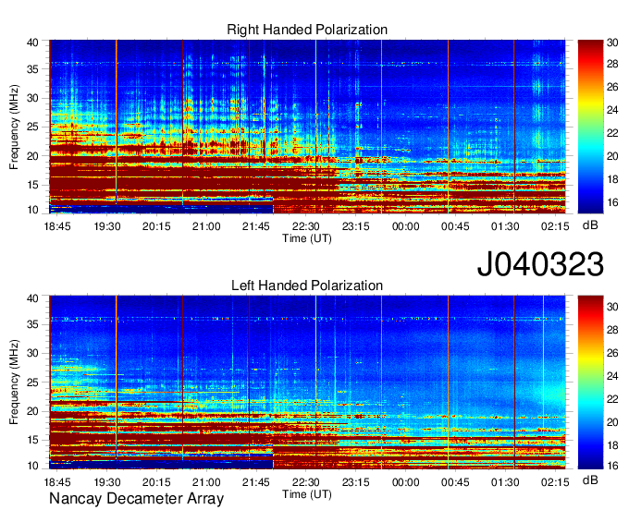Click the right-handed plot's color scale bar
Viewport: 629px width, 510px height.
tap(590, 127)
